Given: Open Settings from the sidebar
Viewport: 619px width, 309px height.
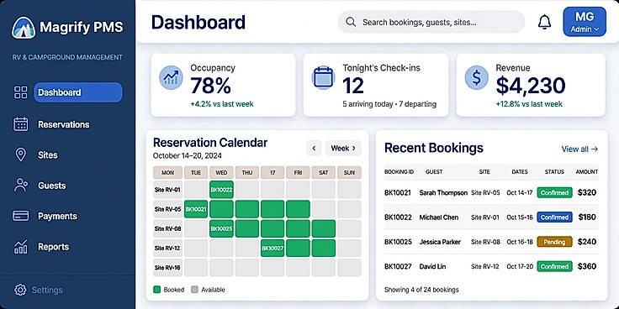Looking at the screenshot, I should [47, 290].
